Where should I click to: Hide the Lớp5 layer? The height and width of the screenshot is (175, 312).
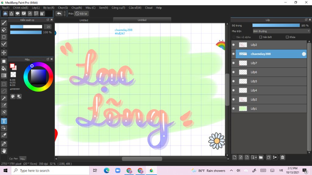click(233, 81)
